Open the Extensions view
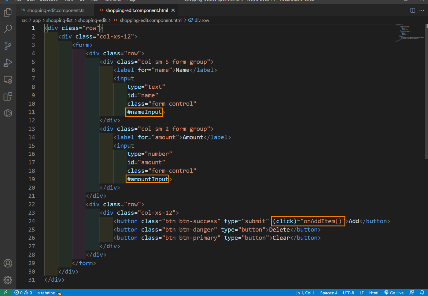Viewport: 428px width, 296px height. [8, 96]
